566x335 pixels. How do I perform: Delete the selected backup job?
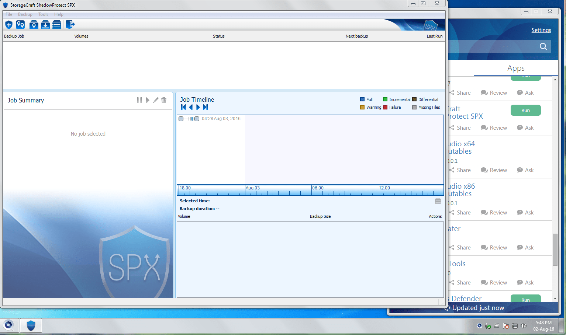[x=164, y=100]
